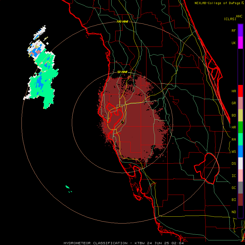Select the 'HR' legend label
The image size is (245, 245).
tap(234, 127)
